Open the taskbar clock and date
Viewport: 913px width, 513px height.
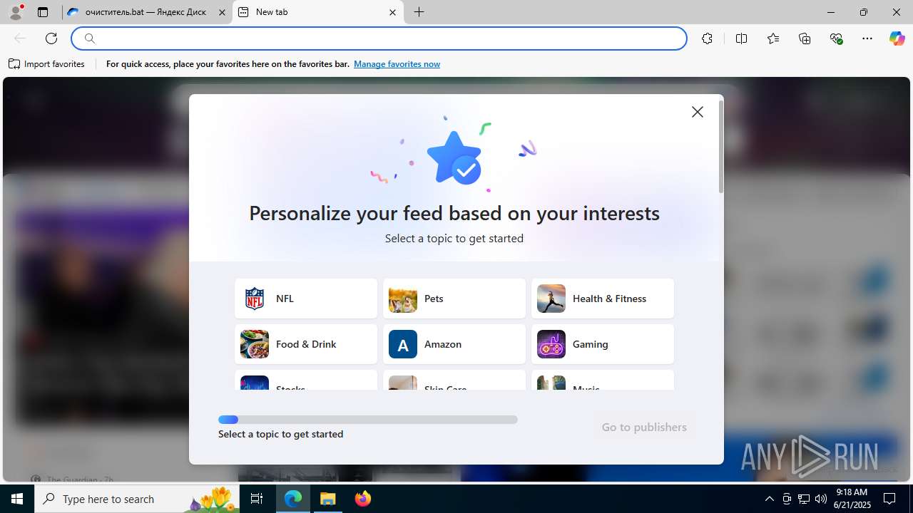point(851,499)
